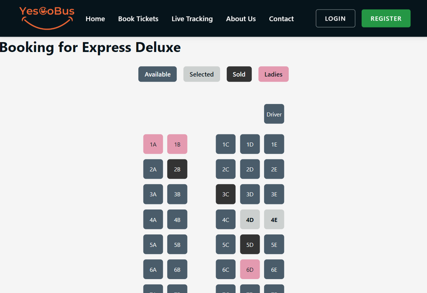Click the Available legend swatch

coord(157,74)
